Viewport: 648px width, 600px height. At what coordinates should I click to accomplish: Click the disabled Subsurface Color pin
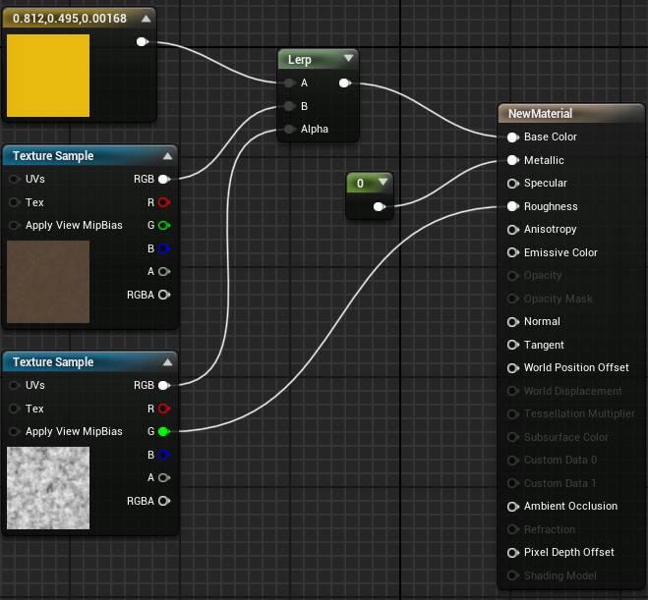[x=513, y=437]
